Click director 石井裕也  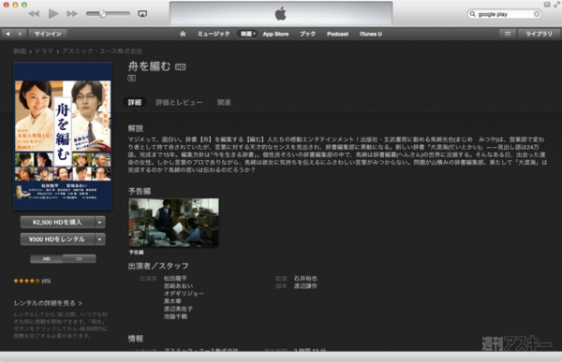(305, 278)
